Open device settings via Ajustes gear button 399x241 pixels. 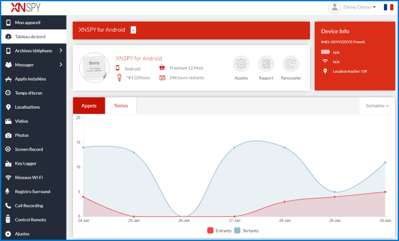(241, 64)
